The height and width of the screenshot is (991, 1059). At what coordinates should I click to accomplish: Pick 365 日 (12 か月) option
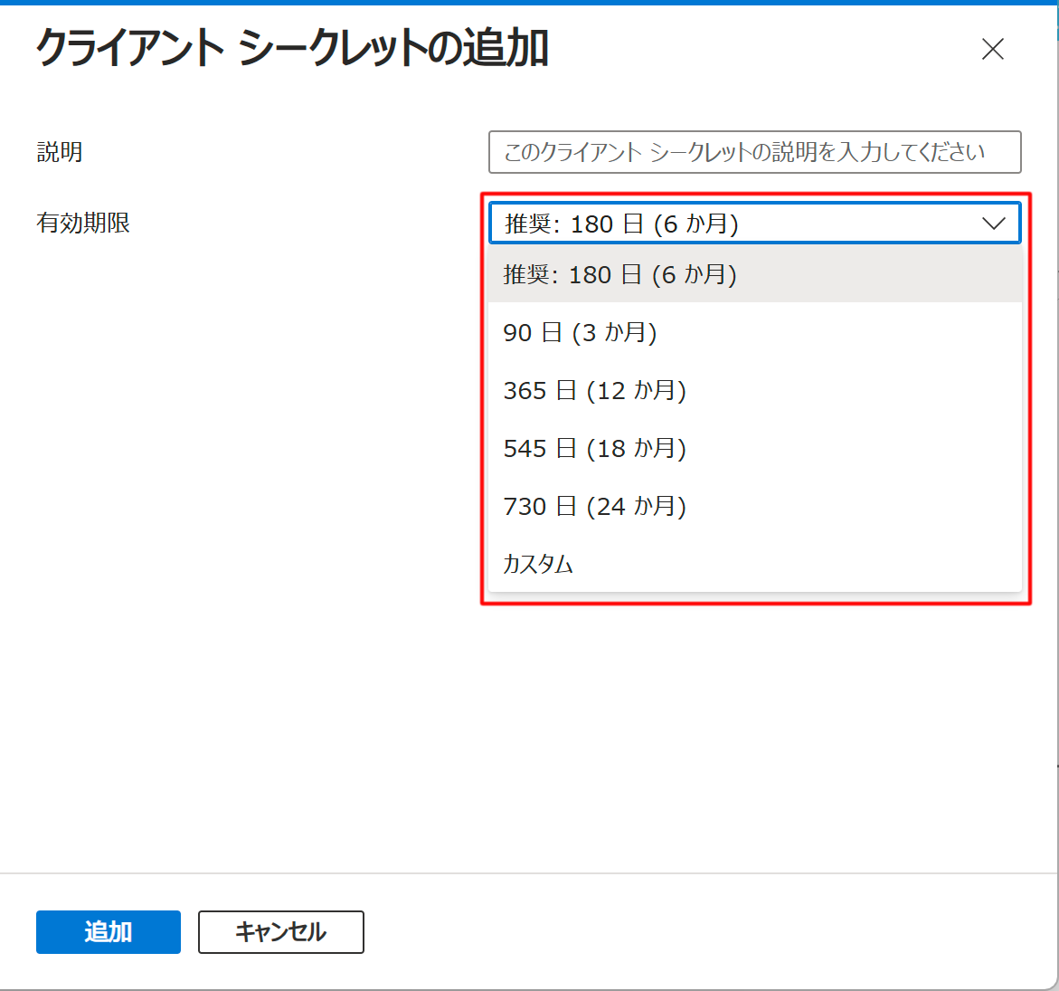click(x=754, y=390)
